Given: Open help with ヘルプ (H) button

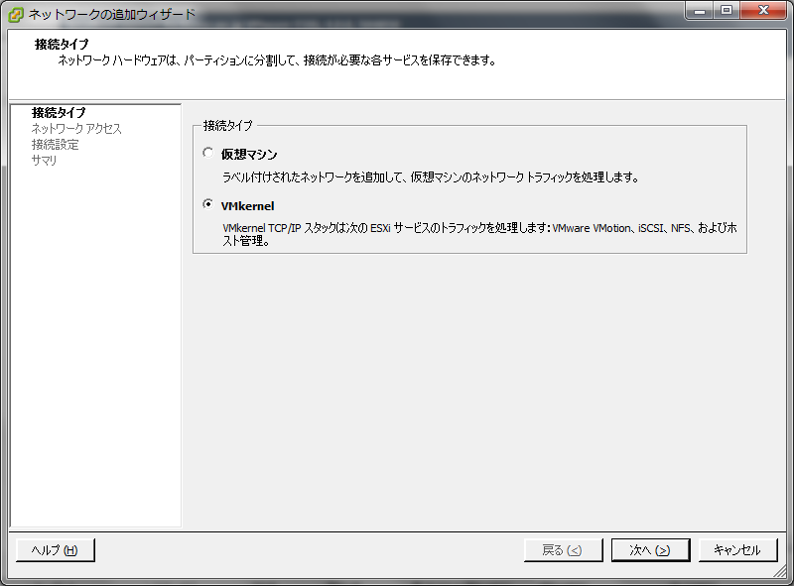Looking at the screenshot, I should (56, 550).
